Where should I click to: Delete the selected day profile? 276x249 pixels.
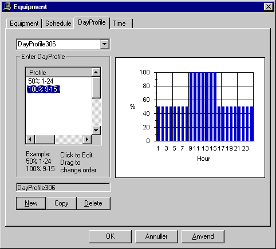point(93,203)
